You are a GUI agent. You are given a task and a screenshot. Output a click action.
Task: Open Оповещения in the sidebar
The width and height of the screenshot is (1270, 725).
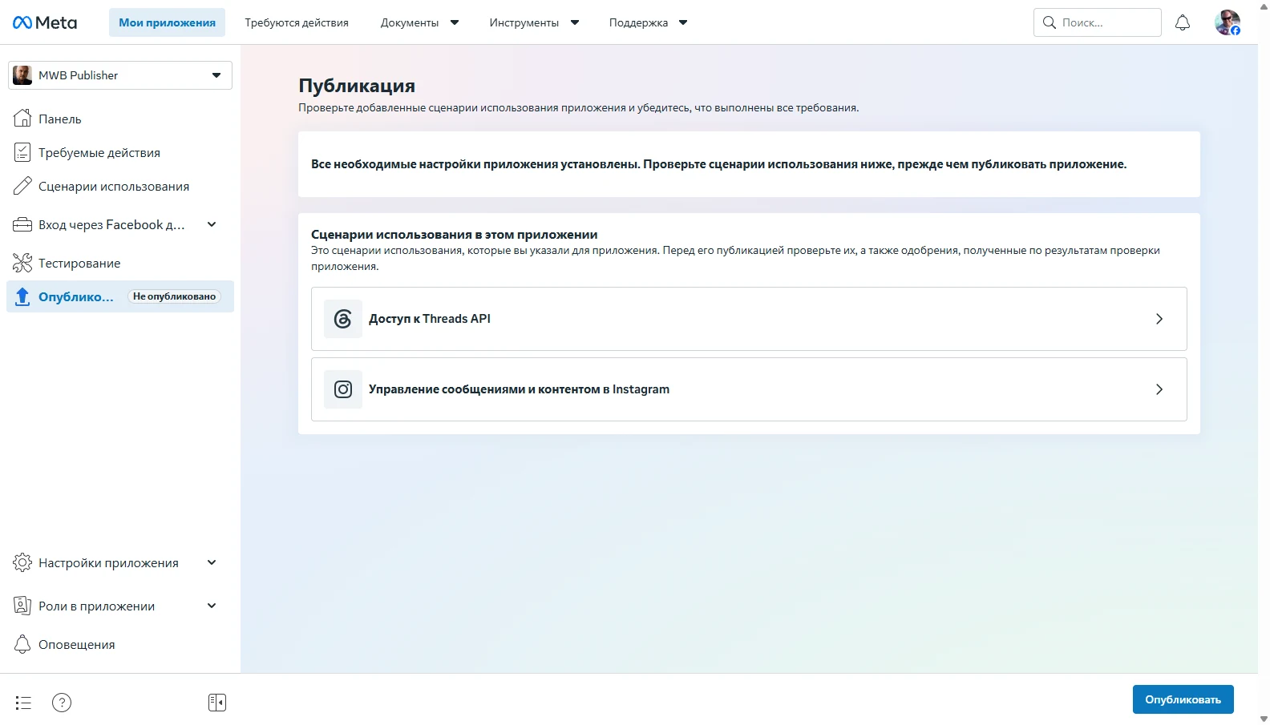[x=120, y=644]
